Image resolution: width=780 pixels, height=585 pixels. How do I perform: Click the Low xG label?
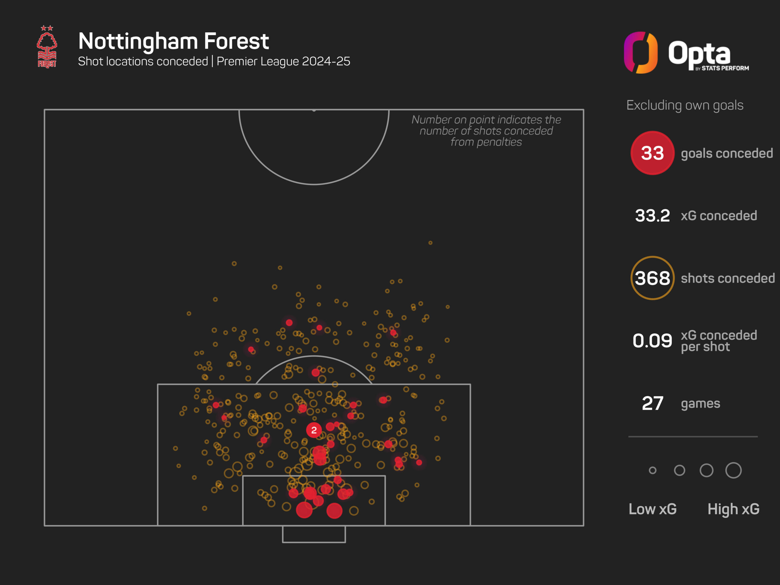click(x=653, y=509)
